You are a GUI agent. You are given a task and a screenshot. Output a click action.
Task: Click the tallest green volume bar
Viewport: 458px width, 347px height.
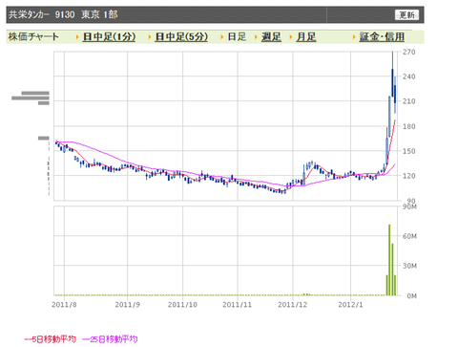[x=389, y=260]
